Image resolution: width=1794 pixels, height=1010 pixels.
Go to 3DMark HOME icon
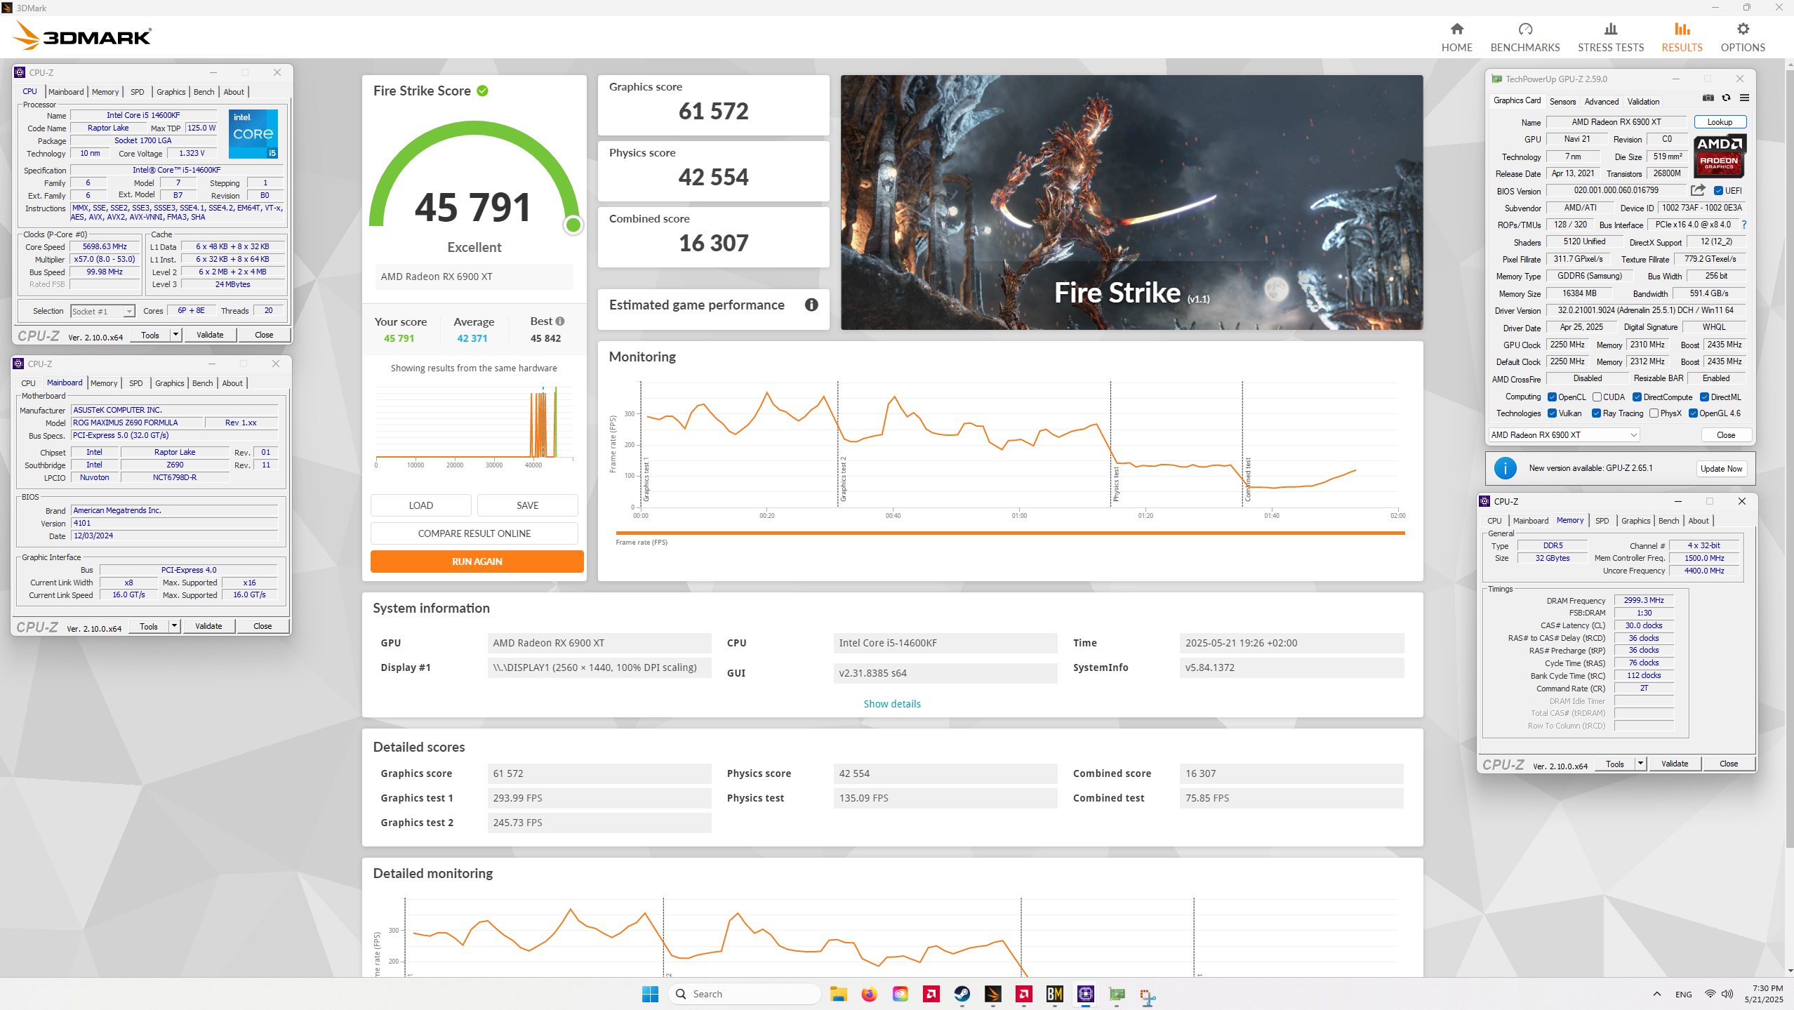(x=1456, y=29)
